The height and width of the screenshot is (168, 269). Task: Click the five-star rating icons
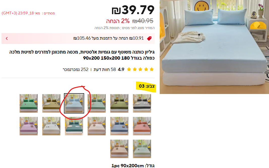(140, 69)
